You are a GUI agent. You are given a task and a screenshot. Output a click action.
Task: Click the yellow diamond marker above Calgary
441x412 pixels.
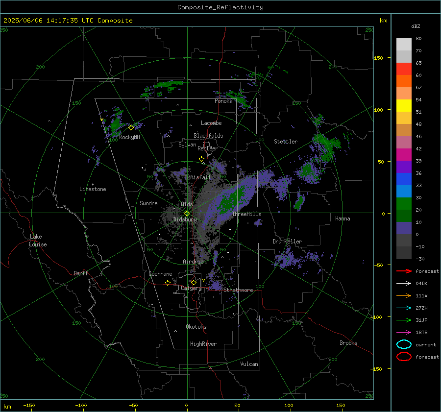(x=194, y=282)
